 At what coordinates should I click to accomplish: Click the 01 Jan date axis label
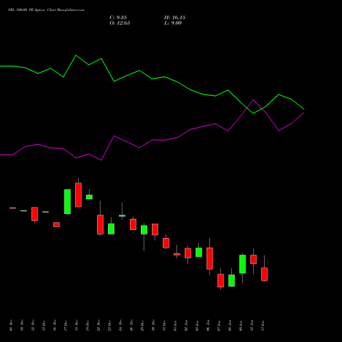pyautogui.click(x=175, y=326)
